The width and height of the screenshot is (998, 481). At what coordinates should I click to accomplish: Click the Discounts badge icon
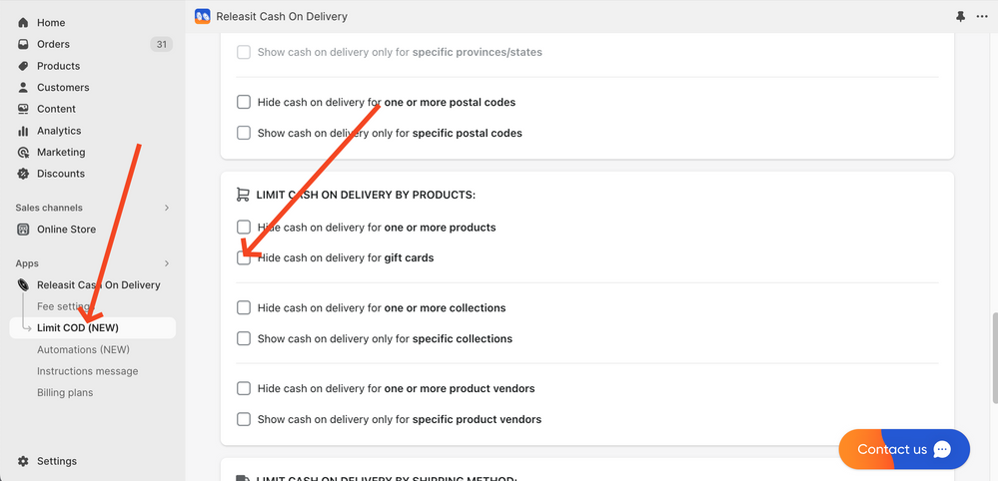coord(23,174)
